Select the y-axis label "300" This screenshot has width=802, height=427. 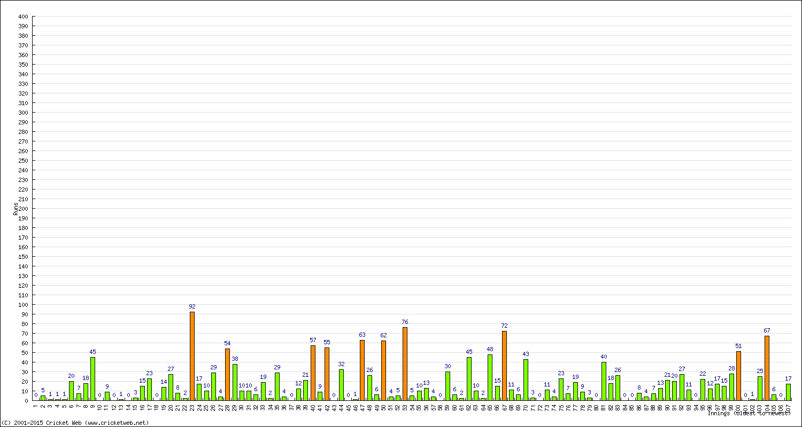point(22,113)
